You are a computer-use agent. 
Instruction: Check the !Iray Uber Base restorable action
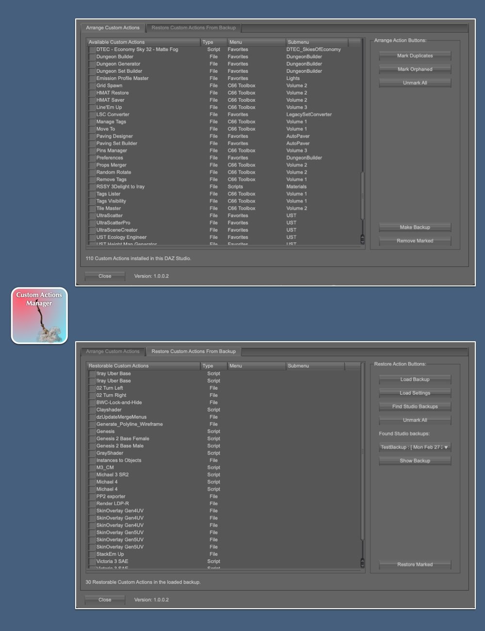tap(92, 373)
